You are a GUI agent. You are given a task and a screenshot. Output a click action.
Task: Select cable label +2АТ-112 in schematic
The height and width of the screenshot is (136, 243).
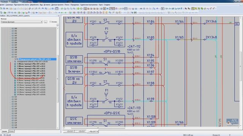coord(134,46)
